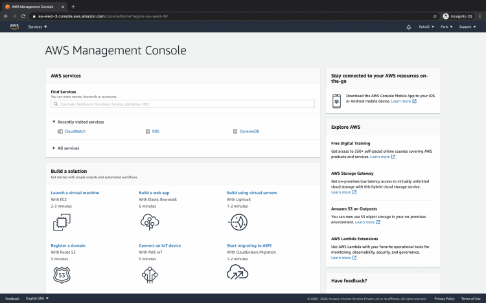The height and width of the screenshot is (303, 486).
Task: Open the Services dropdown menu
Action: (x=38, y=27)
